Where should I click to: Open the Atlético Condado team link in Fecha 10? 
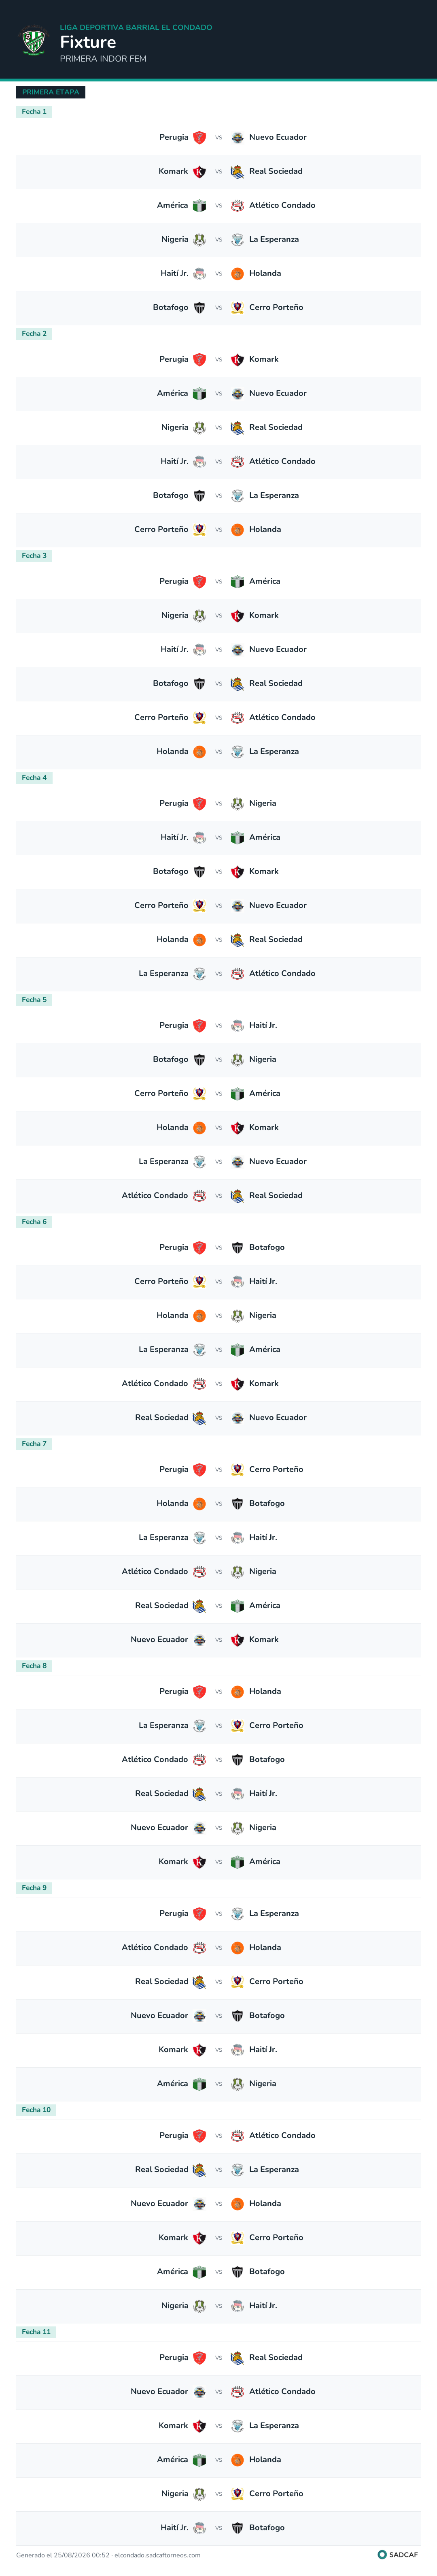282,2135
